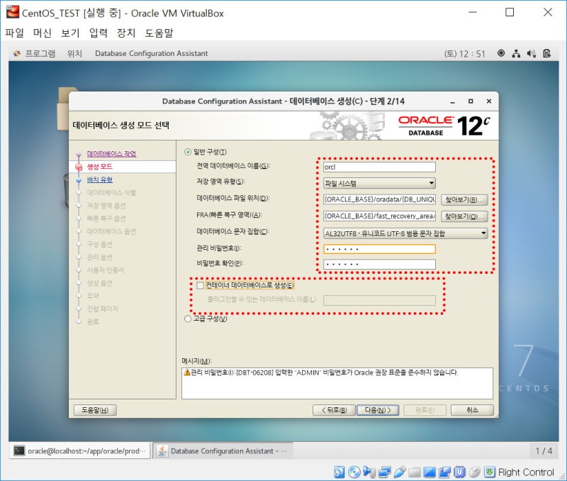Click the 데이터베이스 작업 step link

point(111,154)
